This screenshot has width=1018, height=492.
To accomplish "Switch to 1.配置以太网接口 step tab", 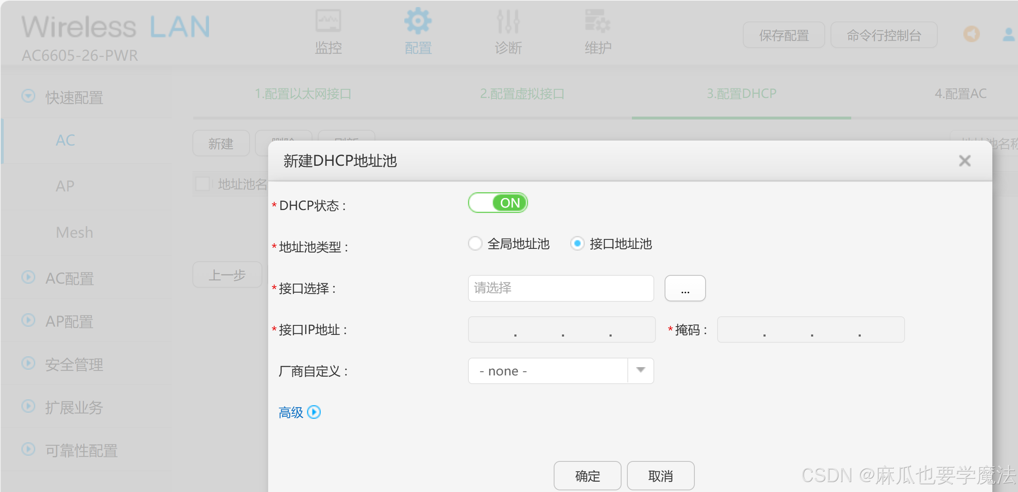I will click(303, 94).
